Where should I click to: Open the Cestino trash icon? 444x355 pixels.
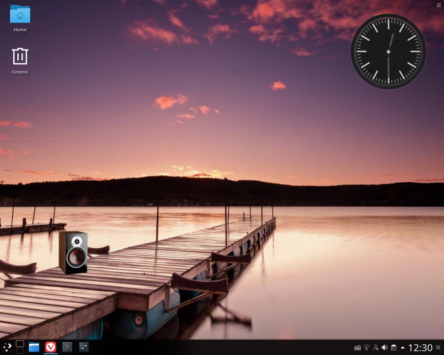[x=20, y=61]
